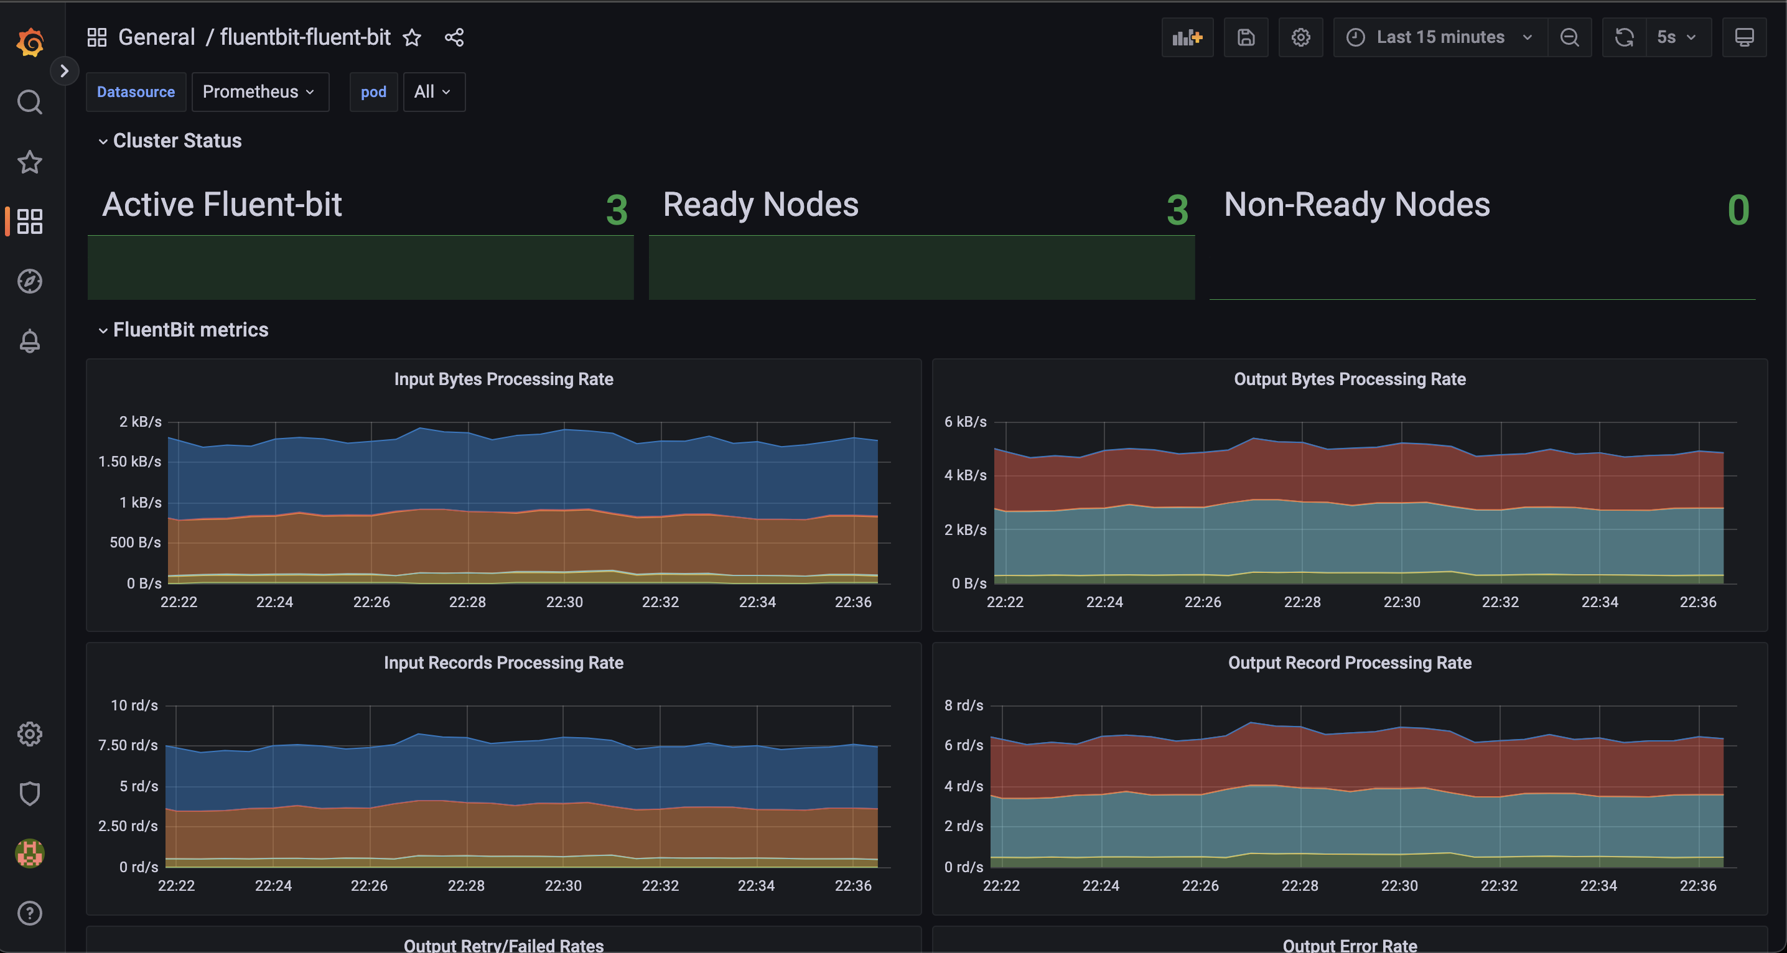Collapse the FluentBit metrics row
The height and width of the screenshot is (953, 1787).
[x=189, y=330]
